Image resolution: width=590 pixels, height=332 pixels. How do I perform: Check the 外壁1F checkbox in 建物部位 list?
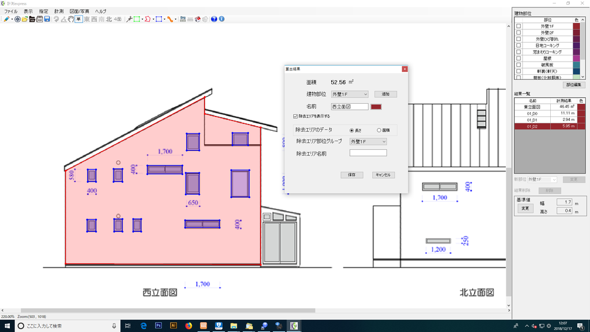[x=519, y=26]
